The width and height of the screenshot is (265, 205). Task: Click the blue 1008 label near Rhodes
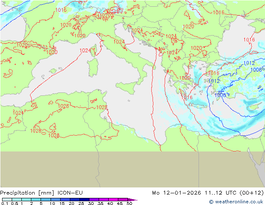coord(220,95)
